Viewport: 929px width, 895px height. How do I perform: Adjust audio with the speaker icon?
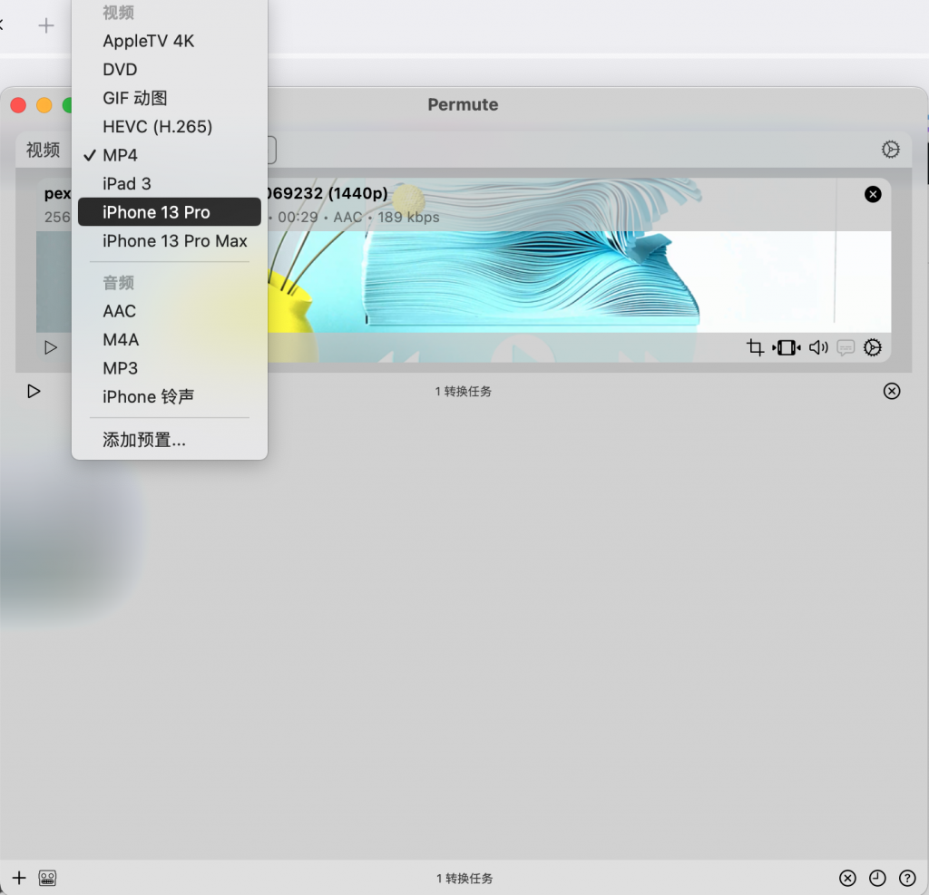tap(817, 347)
